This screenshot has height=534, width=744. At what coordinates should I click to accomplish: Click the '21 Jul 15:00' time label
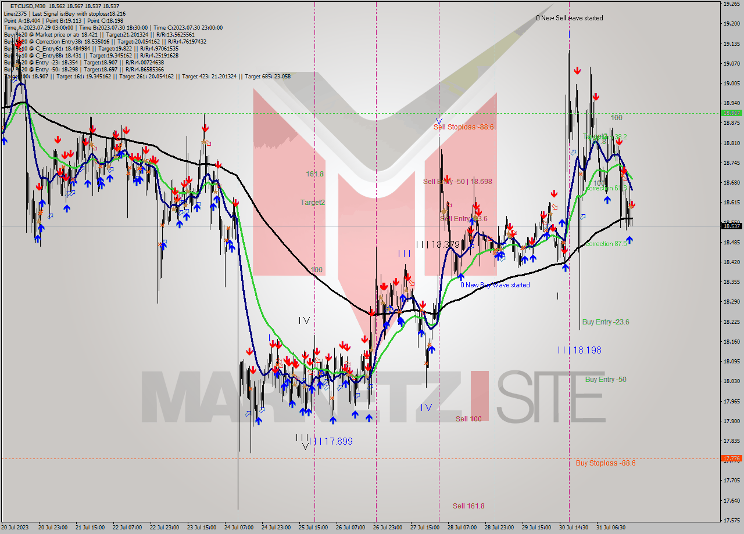click(89, 528)
